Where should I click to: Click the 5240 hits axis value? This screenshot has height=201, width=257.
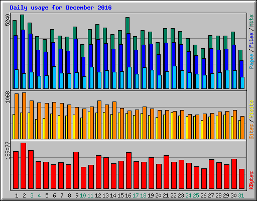pos(8,20)
